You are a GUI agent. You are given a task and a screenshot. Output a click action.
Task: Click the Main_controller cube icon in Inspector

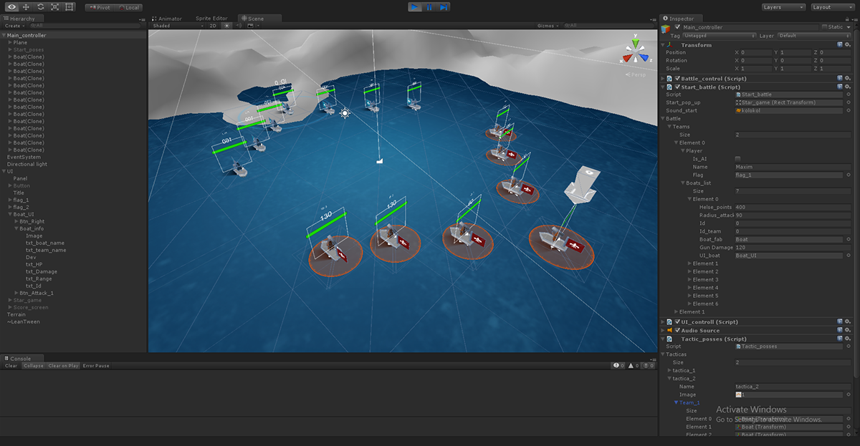pyautogui.click(x=667, y=30)
